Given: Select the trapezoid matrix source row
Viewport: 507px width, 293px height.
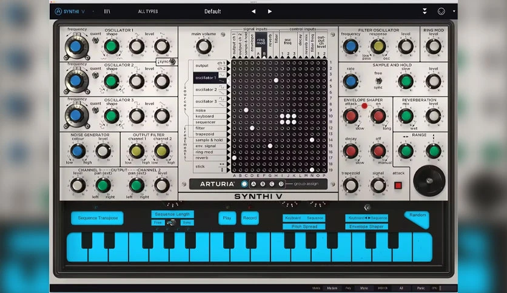Looking at the screenshot, I should point(210,134).
